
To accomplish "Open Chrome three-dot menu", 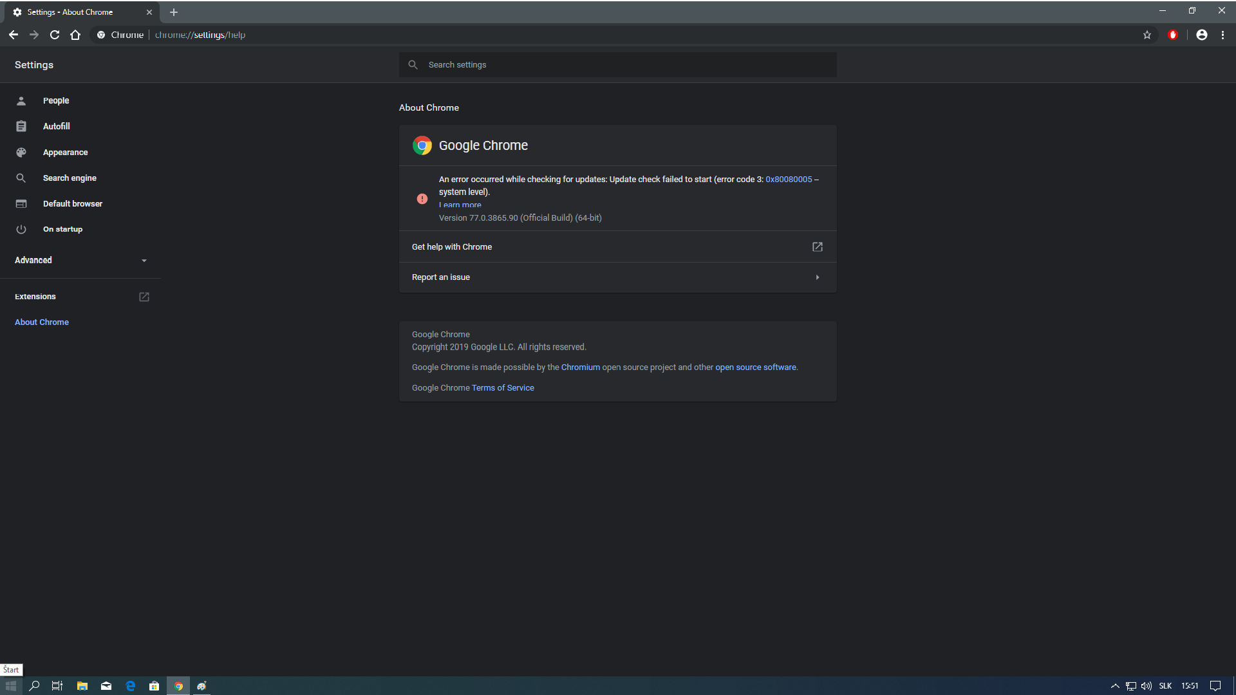I will (1222, 35).
